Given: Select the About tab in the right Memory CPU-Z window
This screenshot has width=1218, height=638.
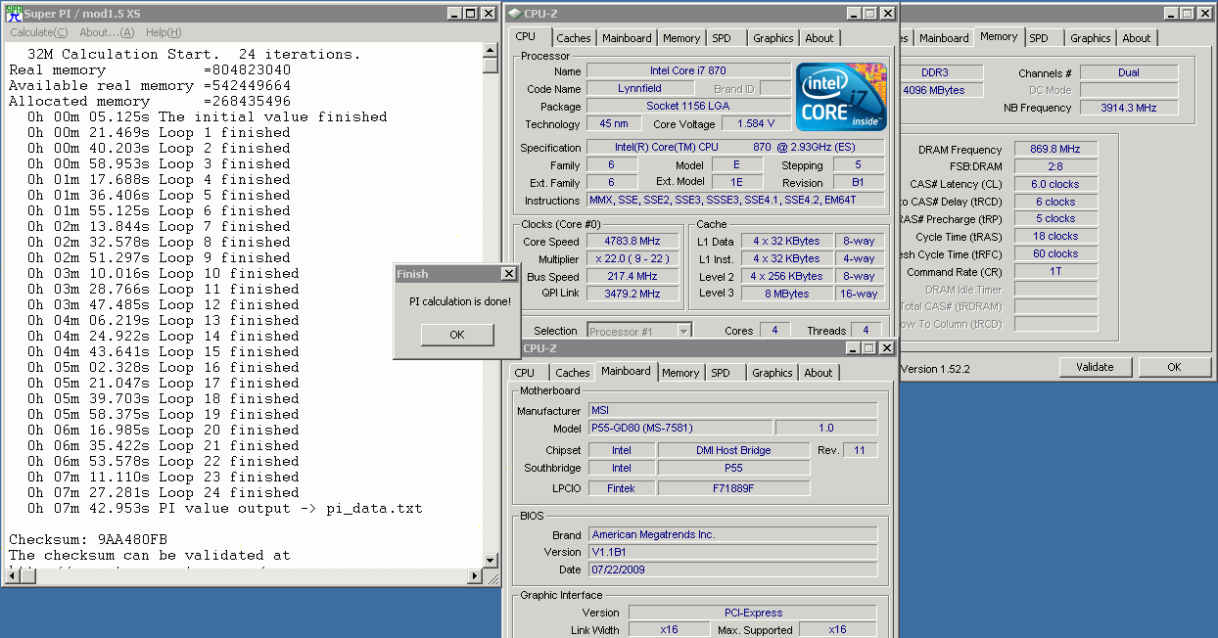Looking at the screenshot, I should coord(1137,38).
